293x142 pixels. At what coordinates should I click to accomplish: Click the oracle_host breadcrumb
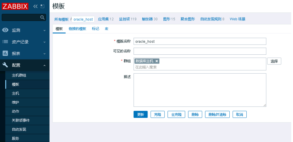(x=83, y=19)
